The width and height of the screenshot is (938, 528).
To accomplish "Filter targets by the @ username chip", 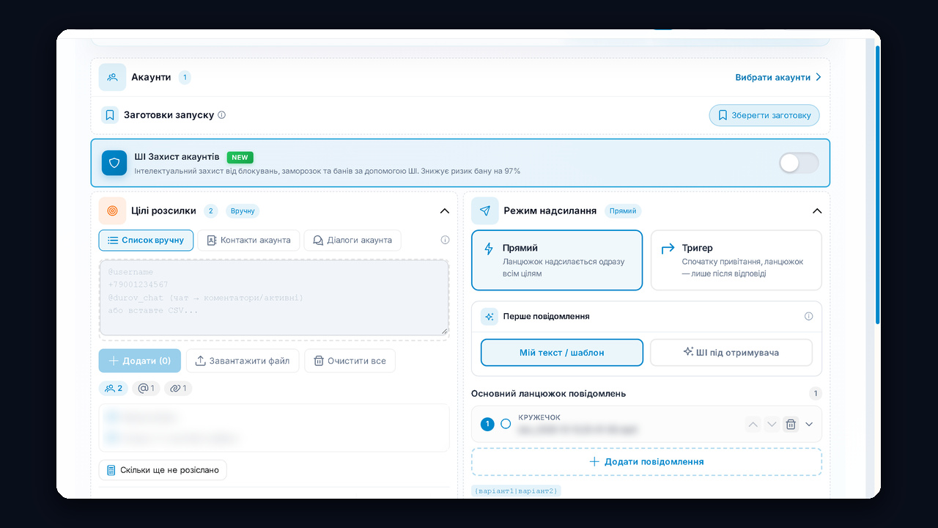I will [x=147, y=388].
